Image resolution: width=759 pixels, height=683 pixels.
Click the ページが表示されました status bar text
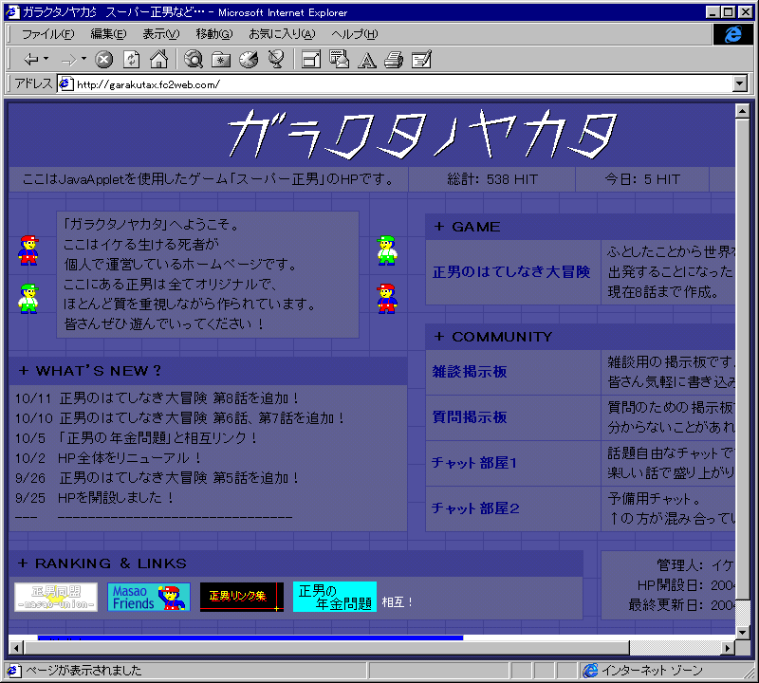(83, 671)
